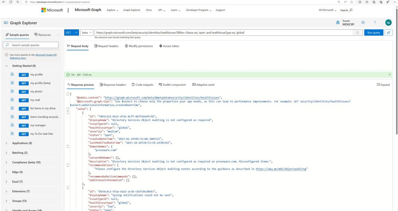Collapse the "value" array in response
This screenshot has height=211, width=398.
click(x=68, y=109)
